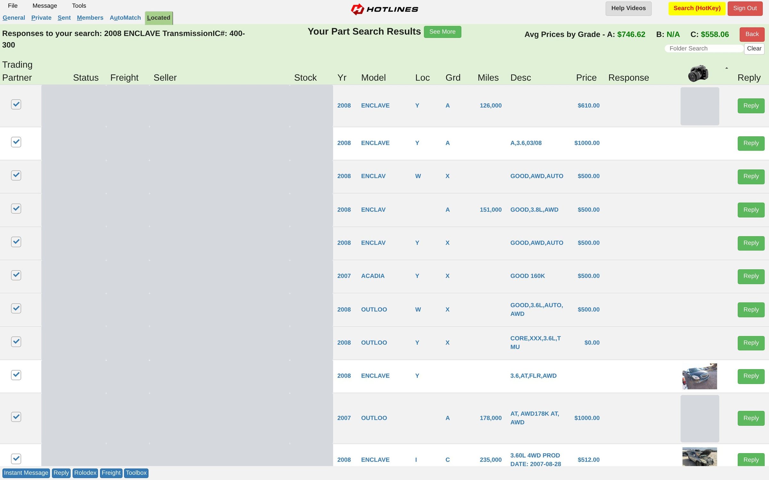
Task: Click the $512.00 price cell
Action: pos(589,460)
